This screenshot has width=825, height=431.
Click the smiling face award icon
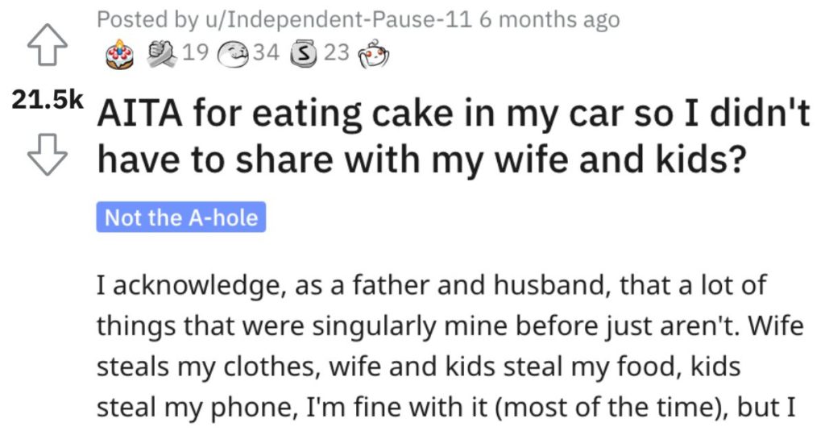click(x=236, y=54)
